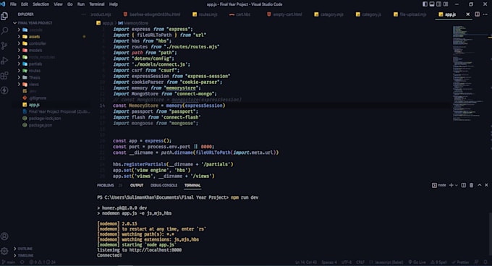Click the CRLF line ending status item

coord(360,262)
